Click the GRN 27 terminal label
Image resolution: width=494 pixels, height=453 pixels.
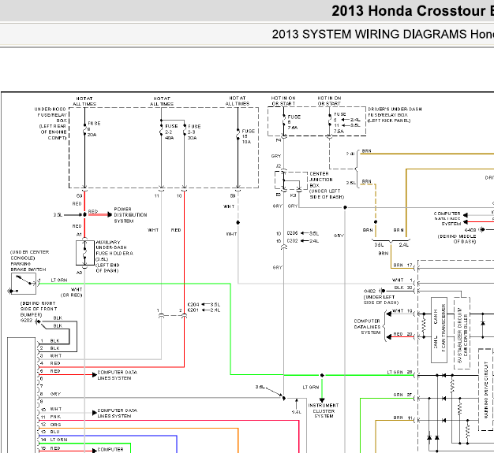(x=402, y=395)
